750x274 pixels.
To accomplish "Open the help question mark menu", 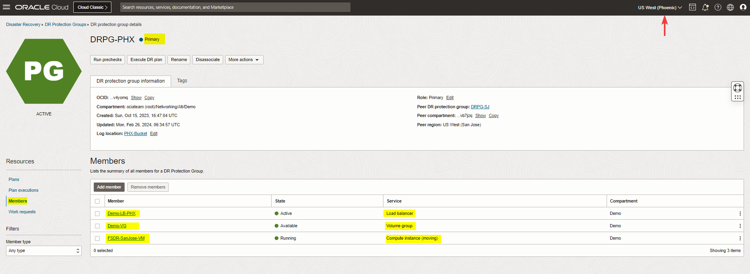I will (718, 7).
